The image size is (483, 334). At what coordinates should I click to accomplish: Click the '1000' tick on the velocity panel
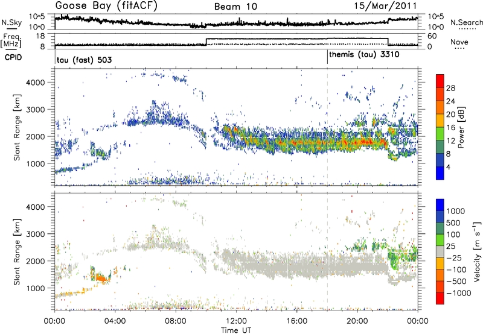pos(35,288)
